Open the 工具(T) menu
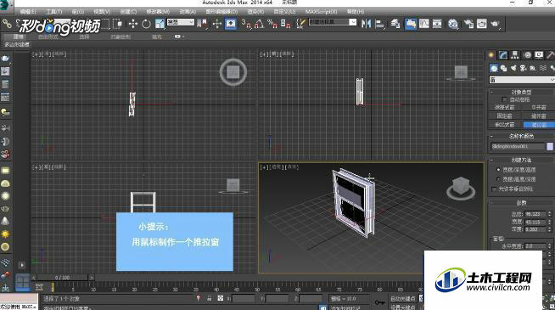The height and width of the screenshot is (310, 555). coord(53,12)
